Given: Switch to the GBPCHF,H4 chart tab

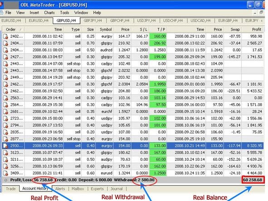Looking at the screenshot, I should point(120,21).
